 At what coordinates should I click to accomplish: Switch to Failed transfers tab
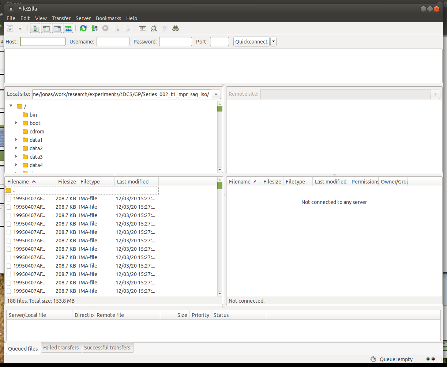pos(61,348)
